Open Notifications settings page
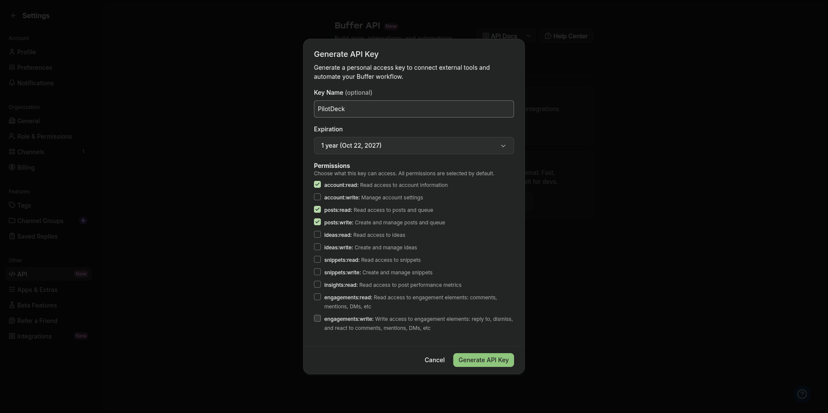The width and height of the screenshot is (828, 413). click(48, 83)
